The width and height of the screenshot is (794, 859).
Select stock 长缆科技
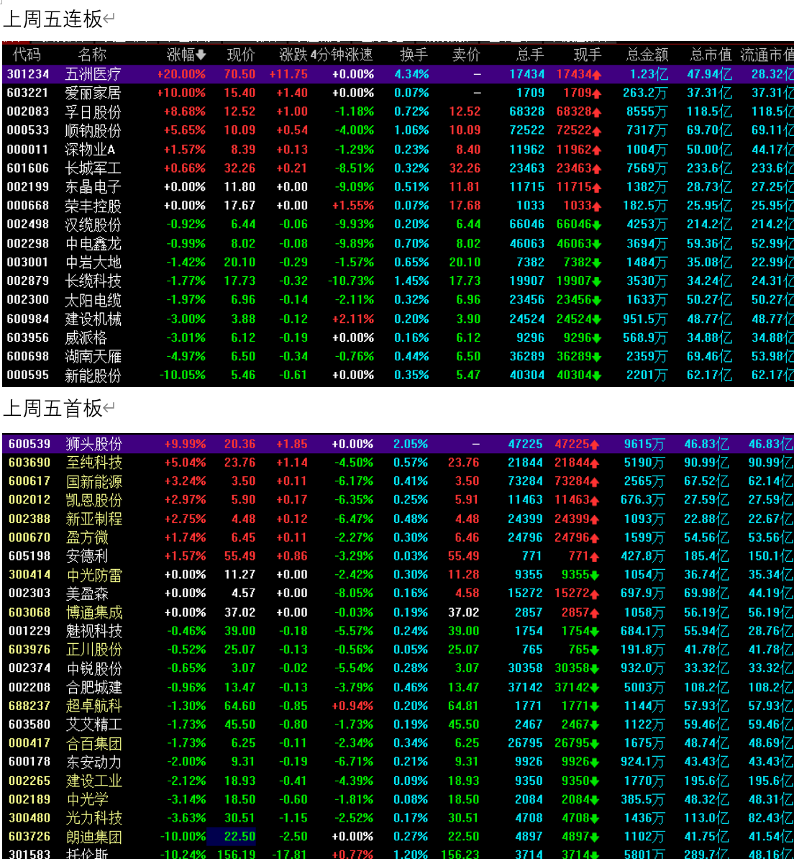click(x=93, y=281)
